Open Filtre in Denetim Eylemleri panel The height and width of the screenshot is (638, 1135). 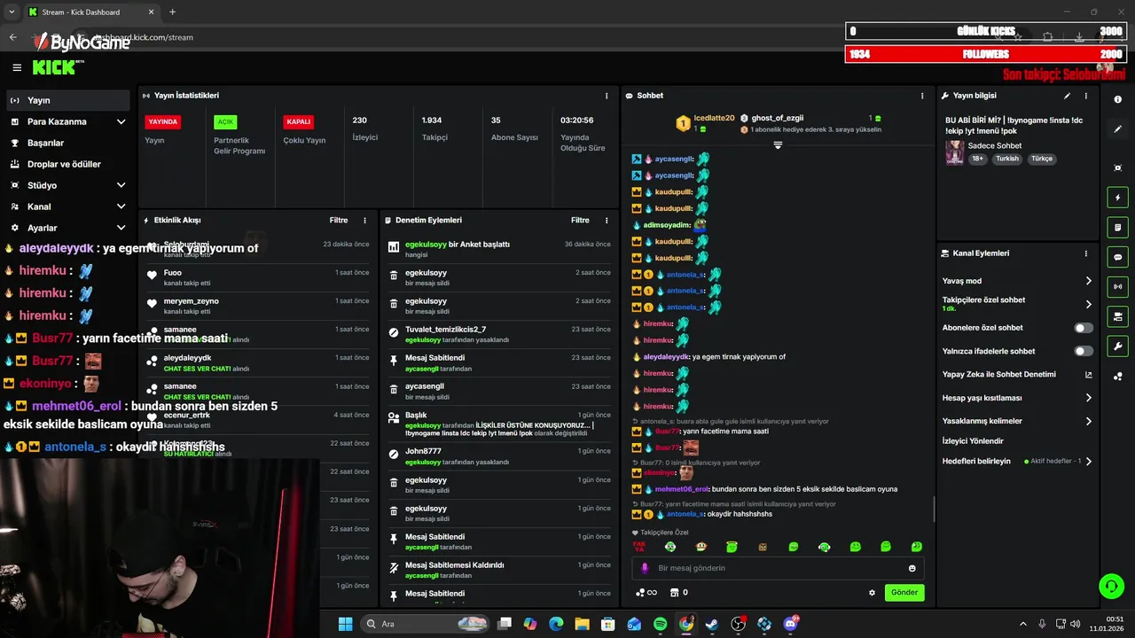(580, 220)
